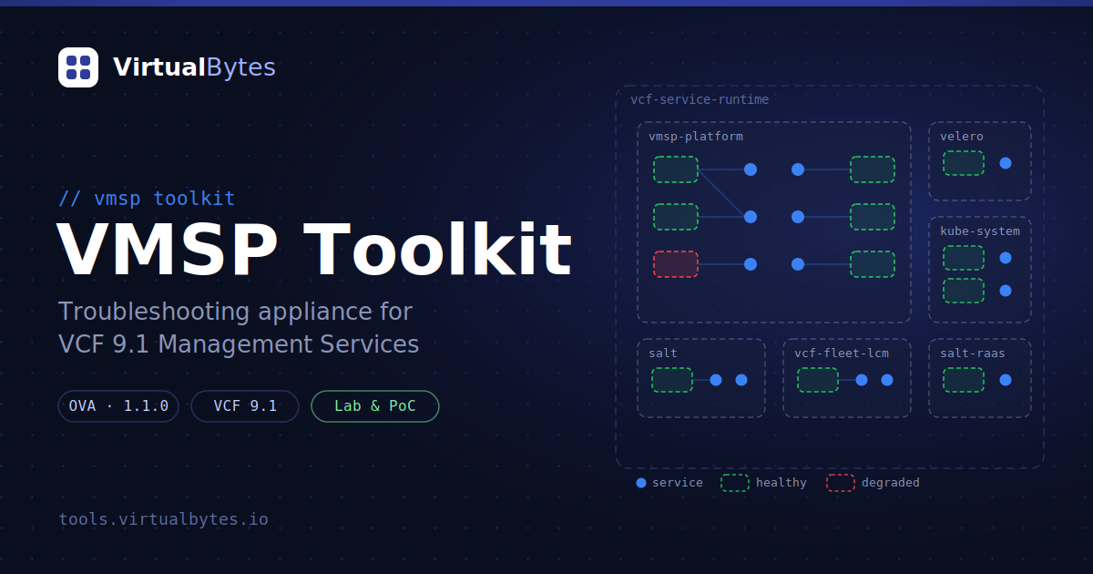Click 'Troubleshooting appliance for' subtitle line

click(236, 312)
